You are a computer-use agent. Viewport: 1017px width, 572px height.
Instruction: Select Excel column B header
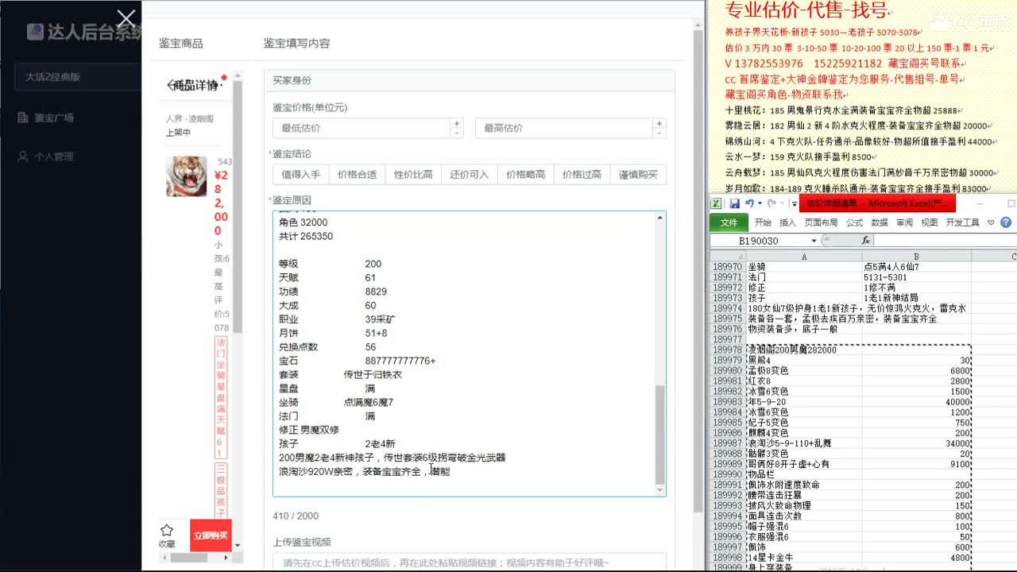pos(917,257)
